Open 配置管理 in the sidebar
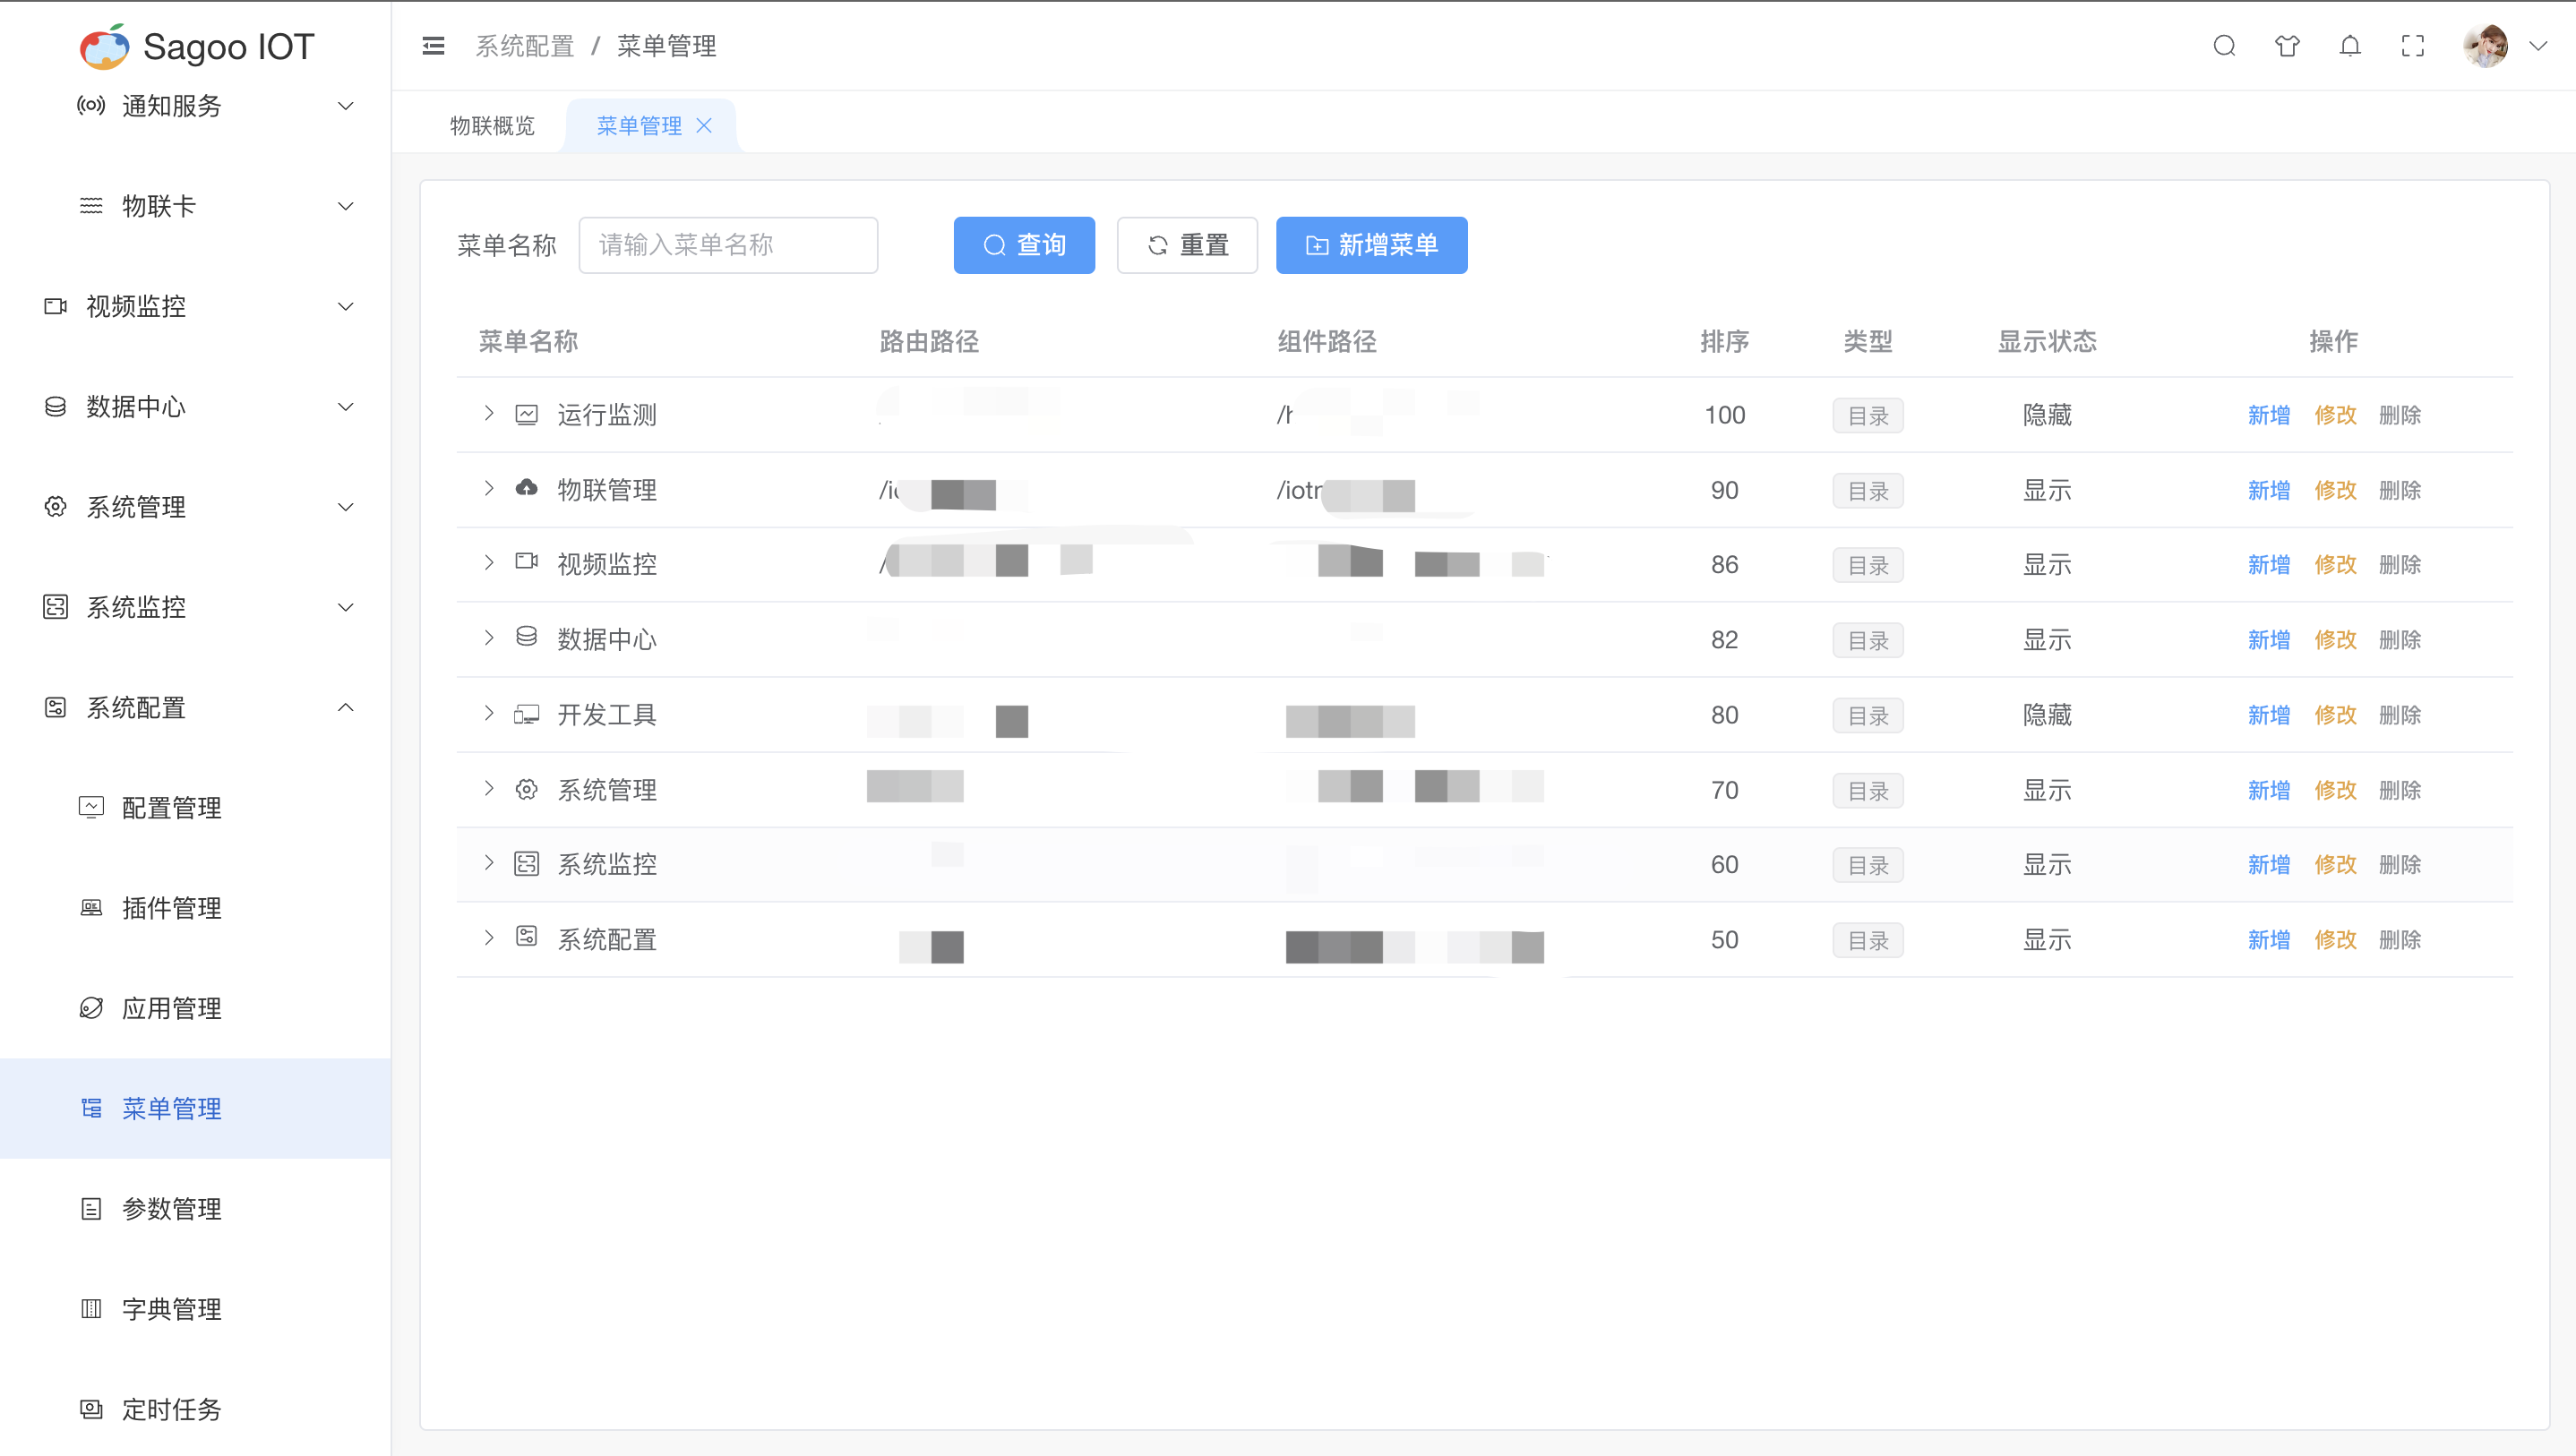2576x1456 pixels. pyautogui.click(x=196, y=808)
